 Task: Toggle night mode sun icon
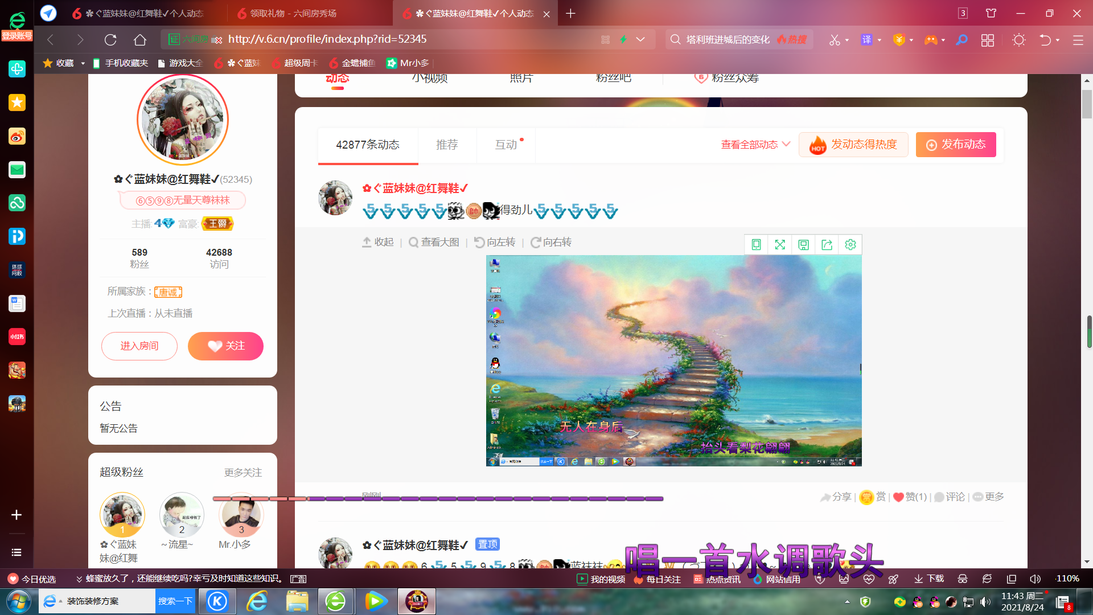pyautogui.click(x=1019, y=40)
